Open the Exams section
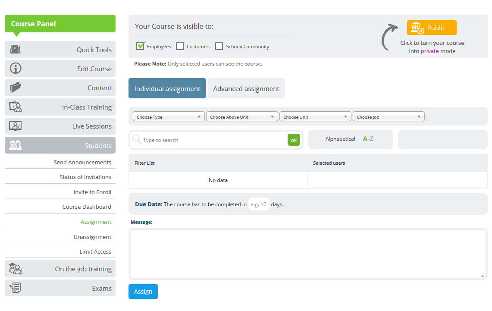The height and width of the screenshot is (311, 492). (x=60, y=288)
